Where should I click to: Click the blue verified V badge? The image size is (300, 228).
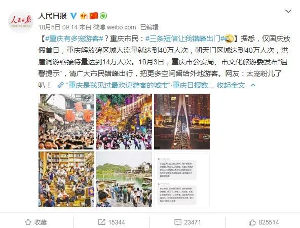pyautogui.click(x=73, y=16)
